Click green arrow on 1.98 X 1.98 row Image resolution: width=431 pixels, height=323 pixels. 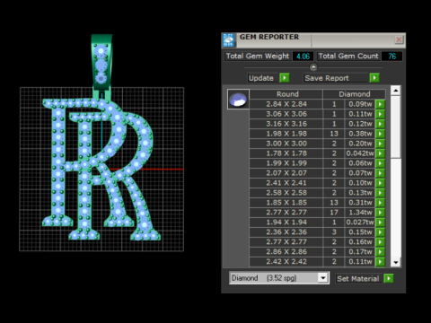pos(380,134)
